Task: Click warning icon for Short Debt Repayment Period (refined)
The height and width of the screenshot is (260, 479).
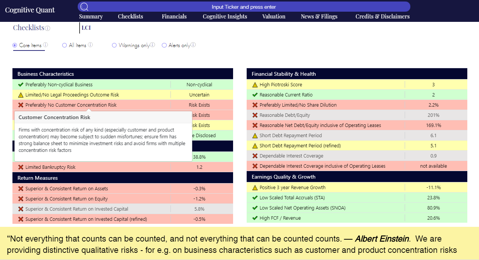Action: pos(255,146)
